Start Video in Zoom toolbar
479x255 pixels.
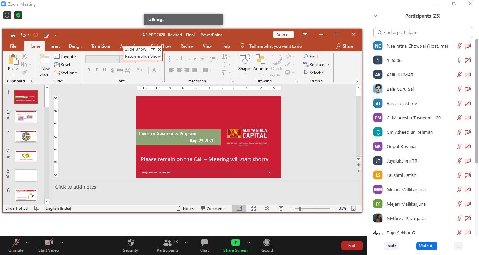[48, 245]
